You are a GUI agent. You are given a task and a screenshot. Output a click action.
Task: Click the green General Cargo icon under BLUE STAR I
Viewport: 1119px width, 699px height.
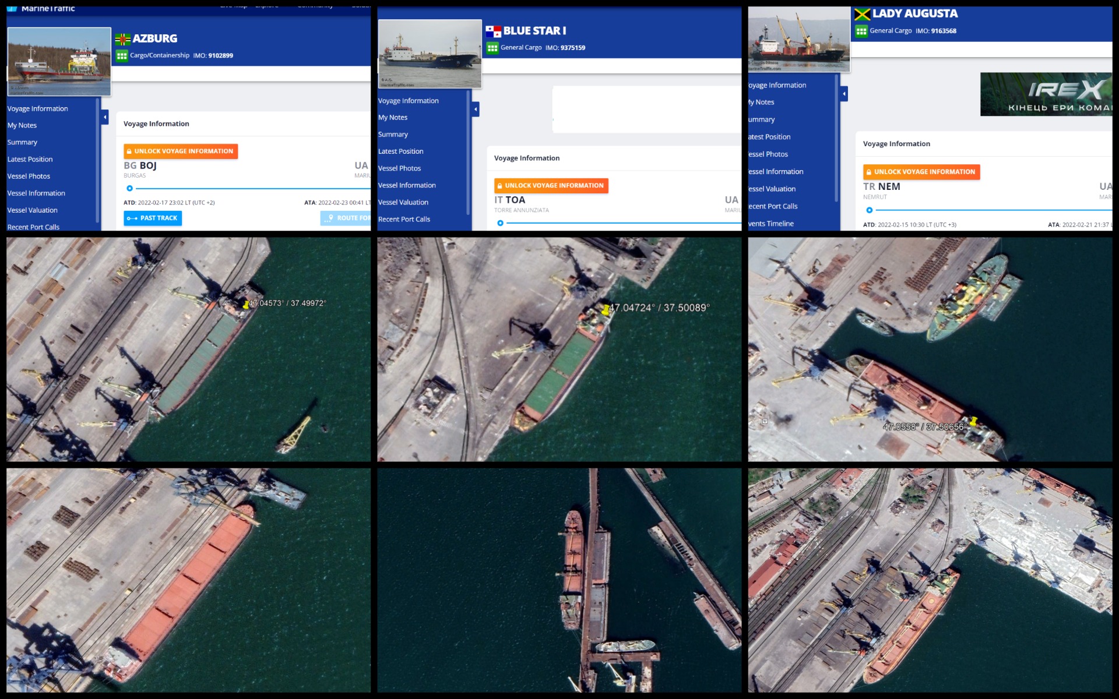point(492,48)
